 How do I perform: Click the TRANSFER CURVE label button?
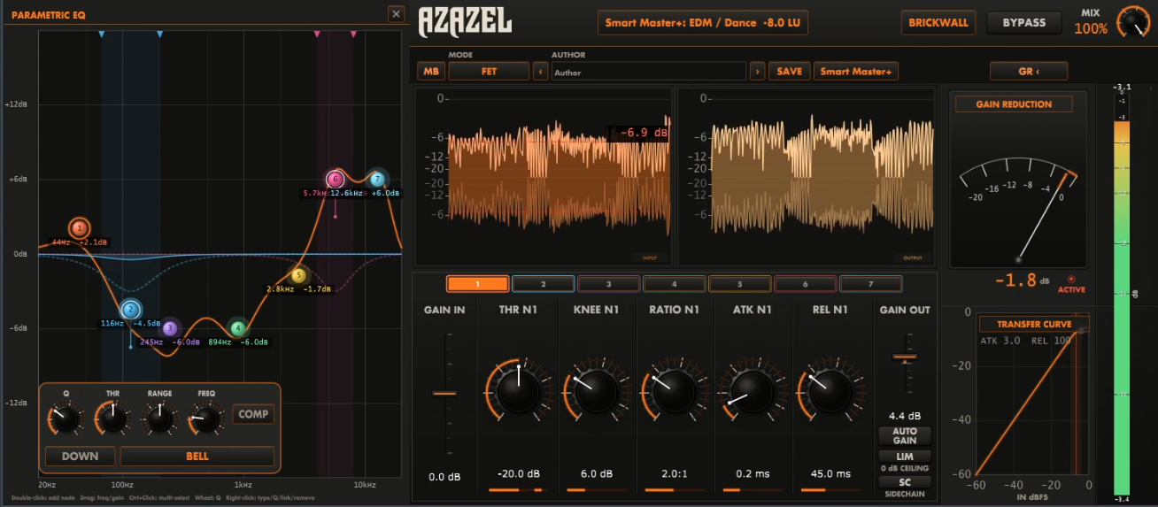[x=1033, y=324]
